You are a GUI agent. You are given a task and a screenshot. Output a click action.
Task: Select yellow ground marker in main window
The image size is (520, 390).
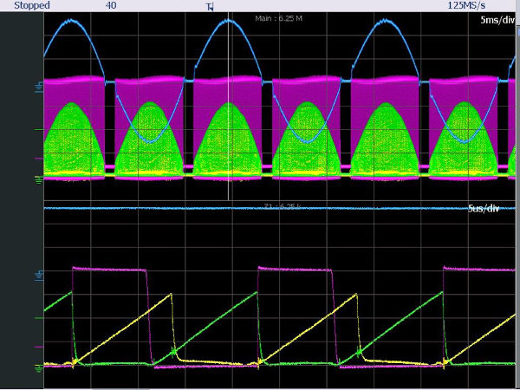pos(39,179)
